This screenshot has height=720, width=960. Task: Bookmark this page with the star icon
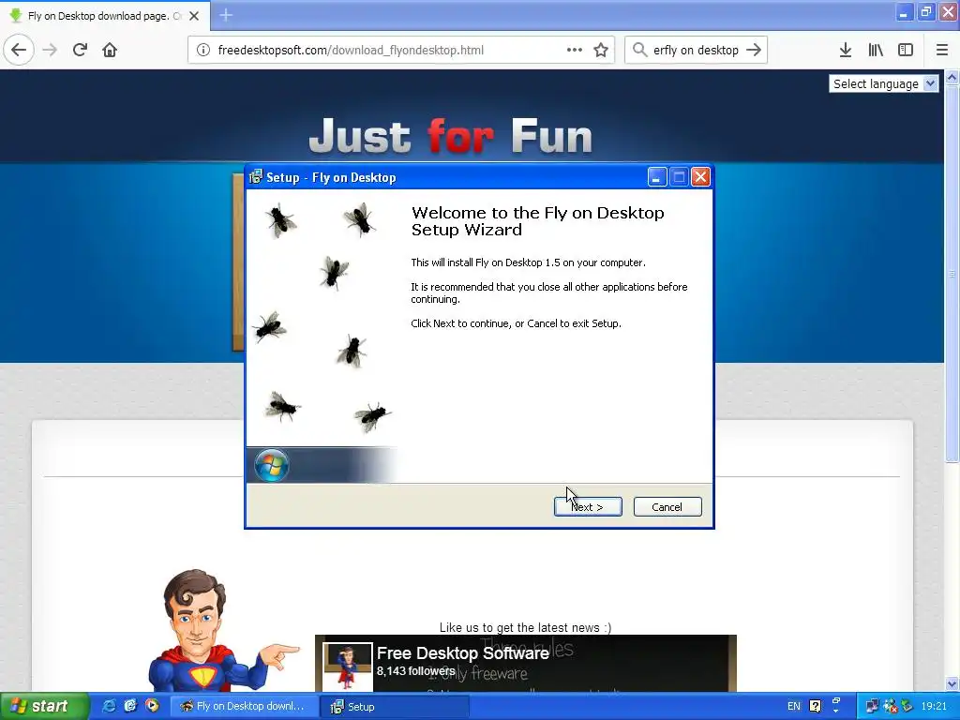[x=601, y=50]
